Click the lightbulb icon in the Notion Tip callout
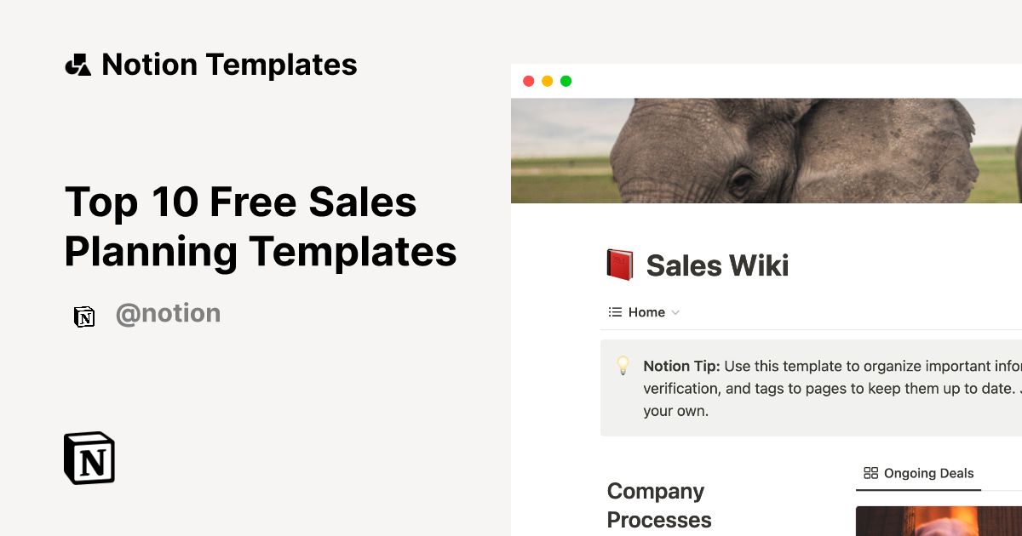The image size is (1022, 536). [x=624, y=366]
